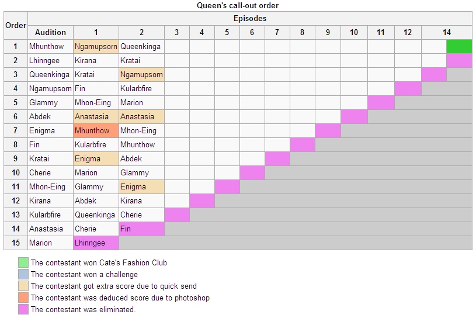Select the orange Mhunthow cell in episode 1

(x=96, y=130)
